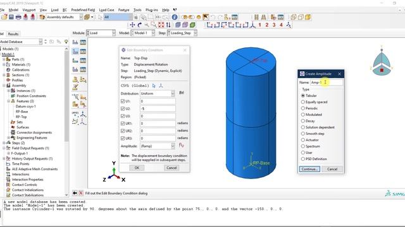Open the Step dropdown showing Loading_Step
The height and width of the screenshot is (227, 405).
click(x=182, y=33)
